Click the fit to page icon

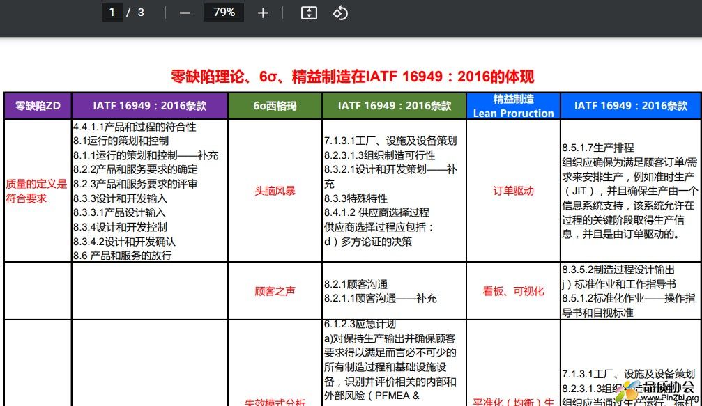[x=309, y=13]
